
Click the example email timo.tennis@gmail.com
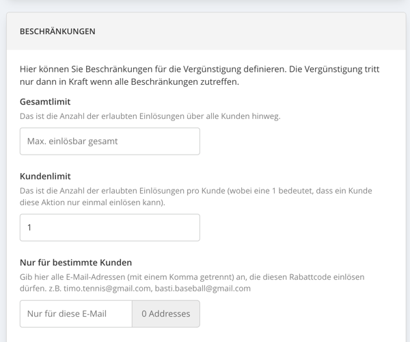(107, 289)
